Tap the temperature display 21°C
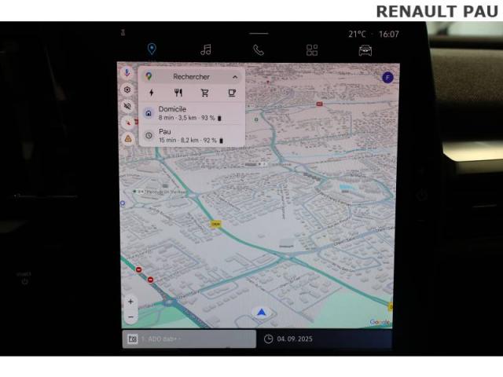Screen dimensions: 503x377 tap(357, 34)
